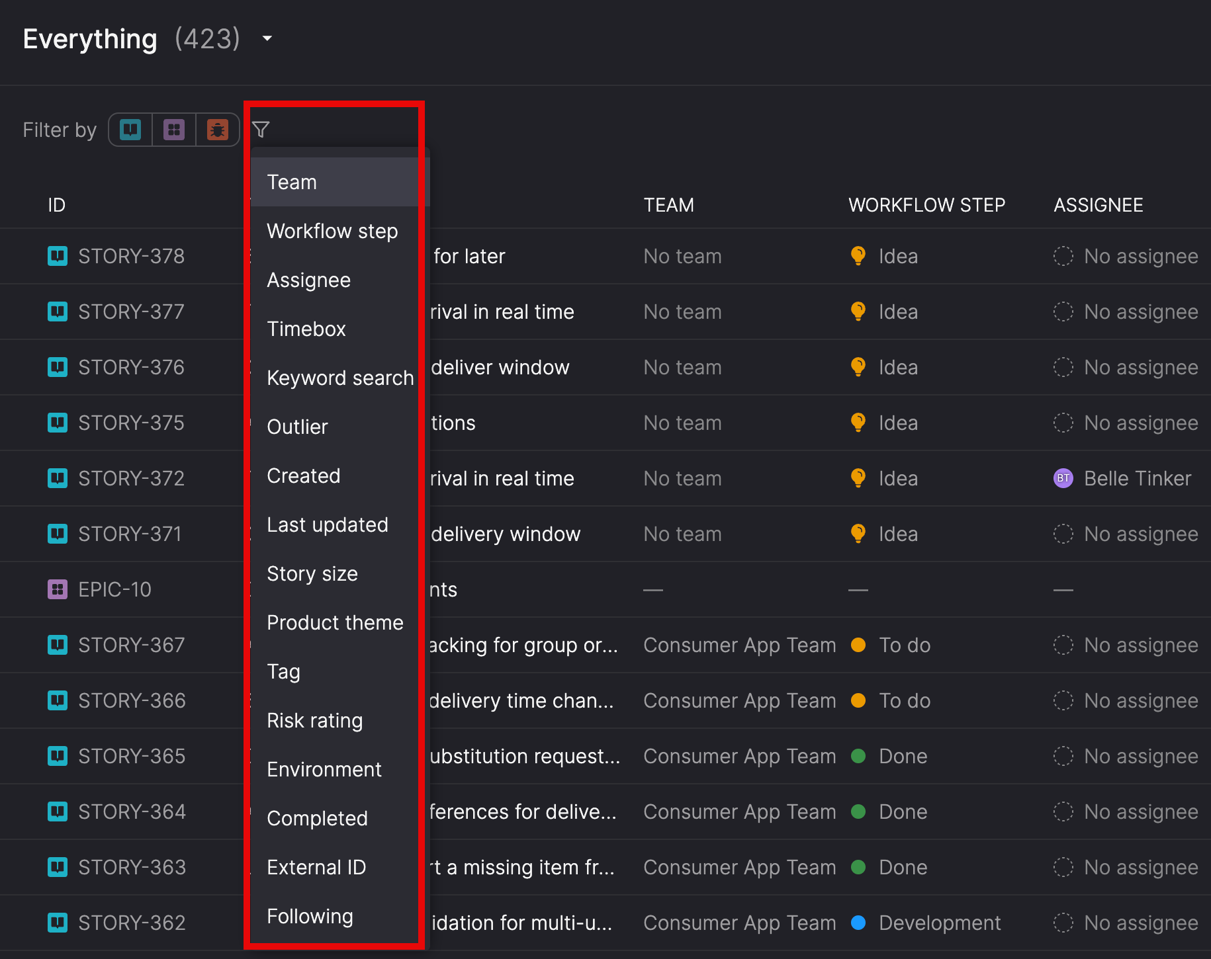Click the Done status dot for STORY-363
1211x959 pixels.
(x=858, y=867)
